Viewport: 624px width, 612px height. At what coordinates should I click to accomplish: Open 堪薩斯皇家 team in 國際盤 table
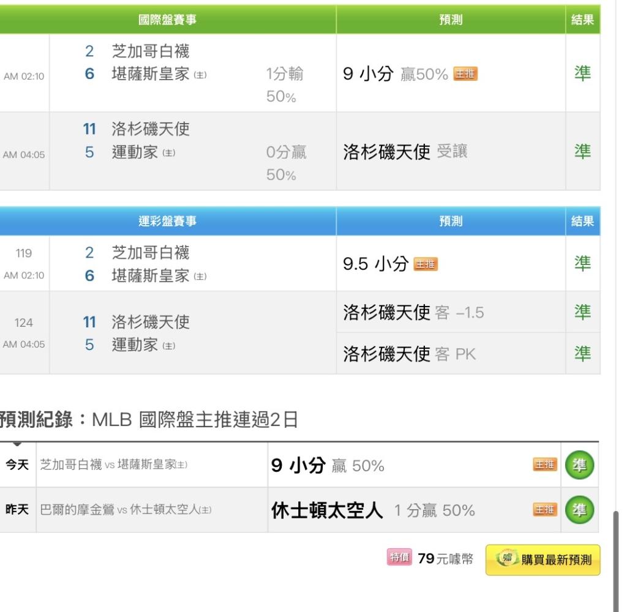(151, 74)
